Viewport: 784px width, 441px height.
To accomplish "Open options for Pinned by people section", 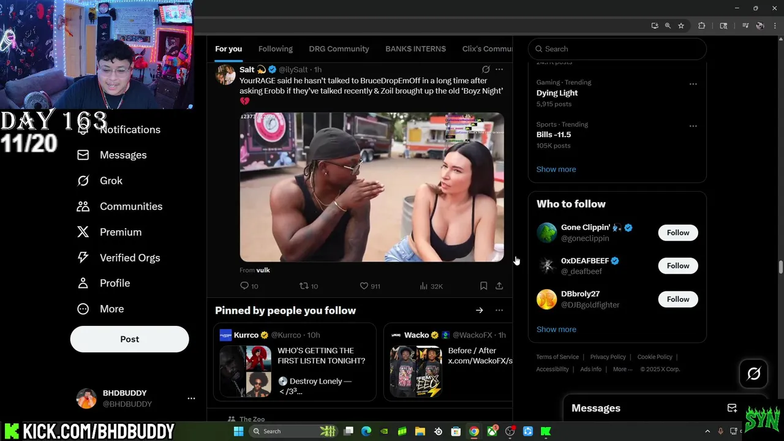I will tap(499, 311).
